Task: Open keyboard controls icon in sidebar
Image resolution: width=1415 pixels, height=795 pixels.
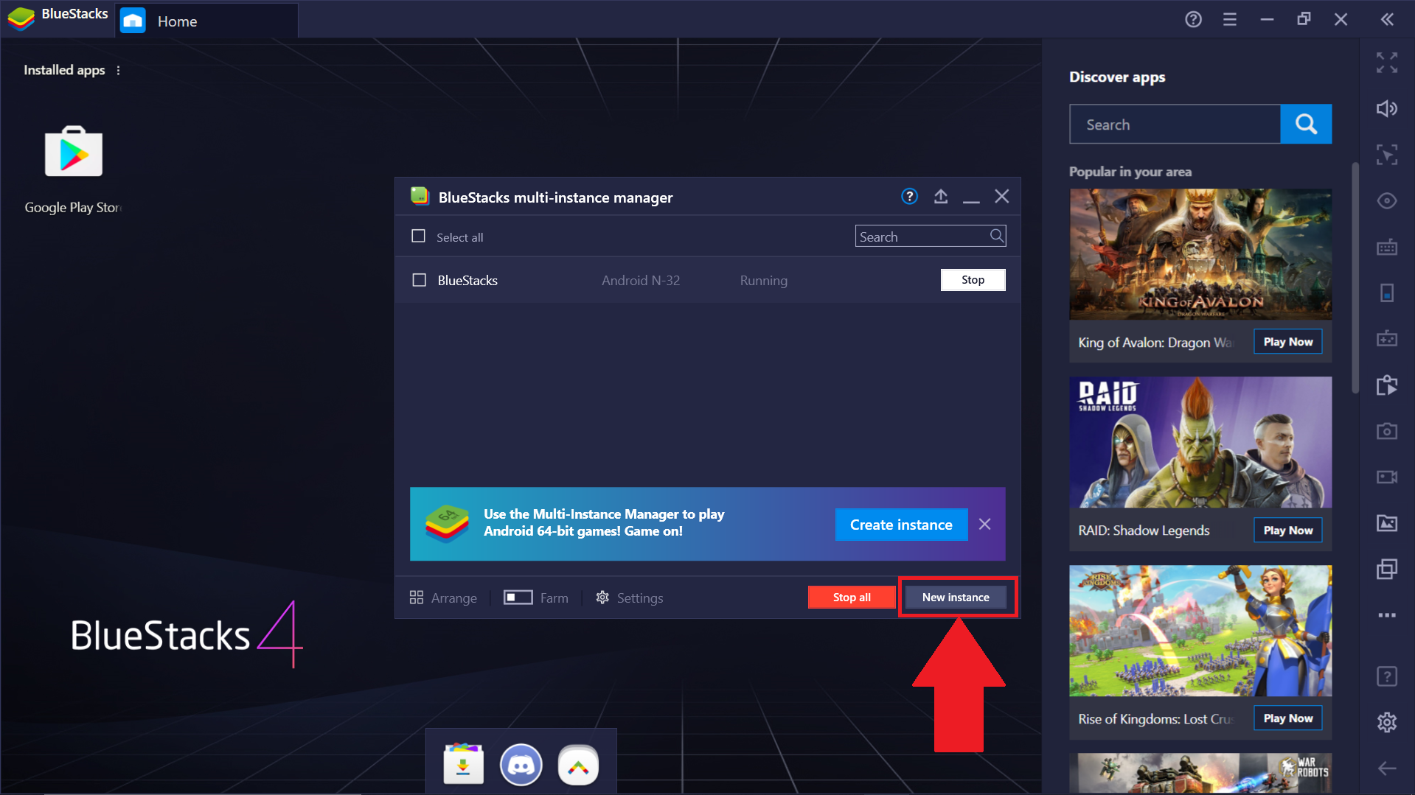Action: pos(1387,247)
